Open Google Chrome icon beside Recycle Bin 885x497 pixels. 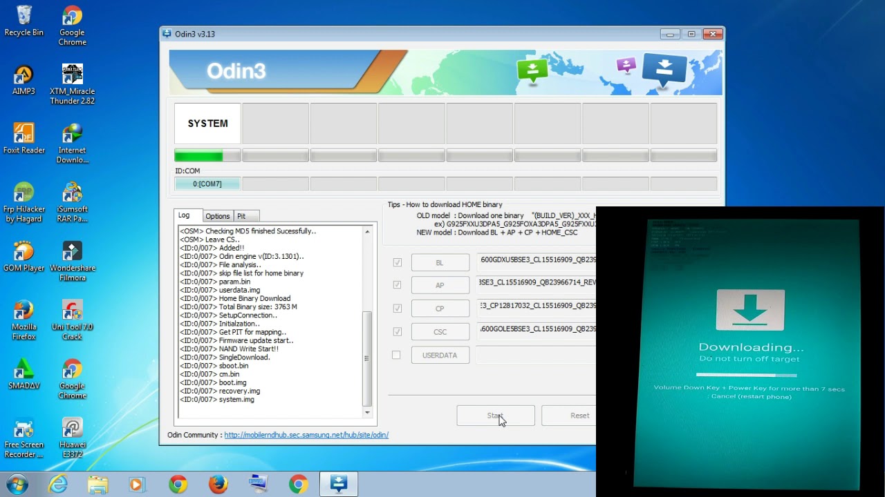[x=72, y=26]
